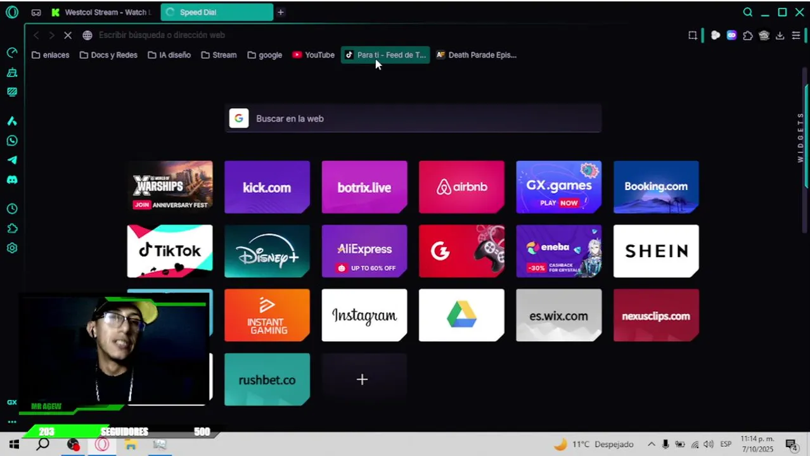Open the Google Drive speed dial tile
Screen dimensions: 810x456
pyautogui.click(x=461, y=315)
